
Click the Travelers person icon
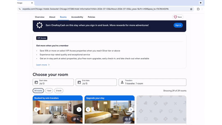tap(122, 82)
